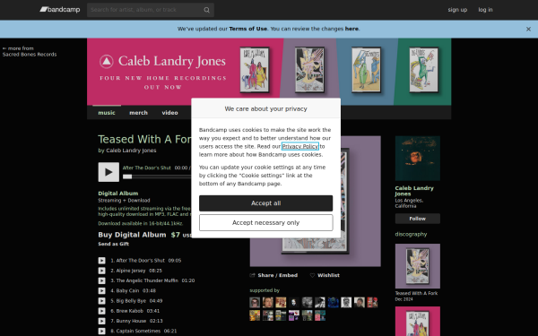Play track 3 The Angelic Thunder Muffin
This screenshot has height=336, width=538.
102,280
